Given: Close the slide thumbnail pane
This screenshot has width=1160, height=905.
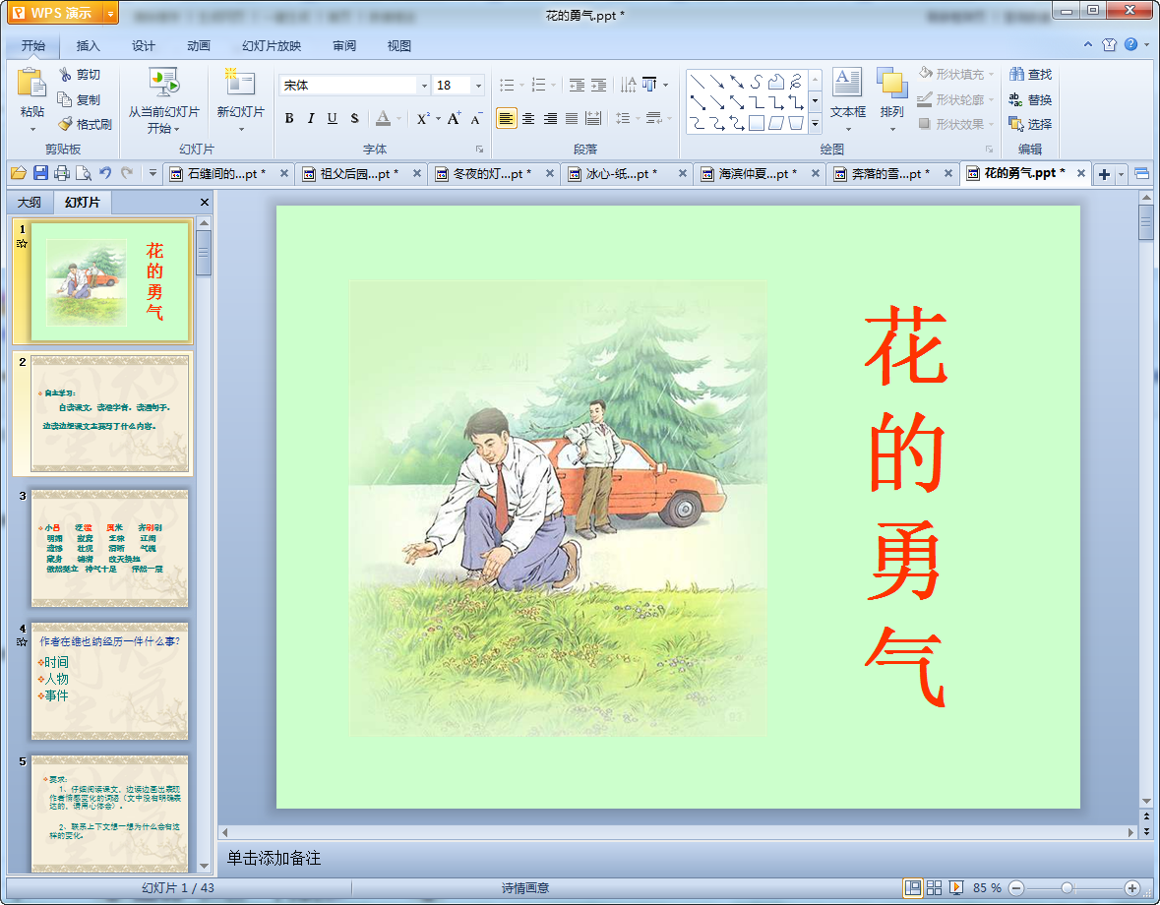Looking at the screenshot, I should point(205,203).
